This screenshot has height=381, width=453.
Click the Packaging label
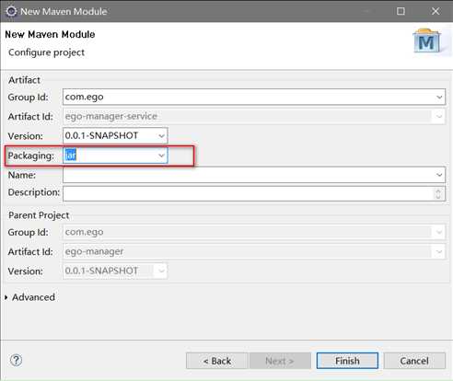point(30,156)
